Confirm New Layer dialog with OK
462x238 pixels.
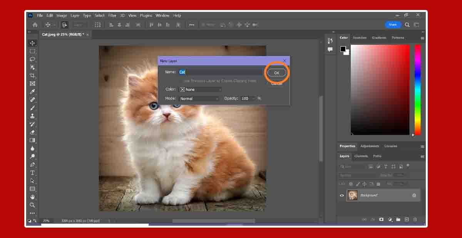pyautogui.click(x=277, y=73)
